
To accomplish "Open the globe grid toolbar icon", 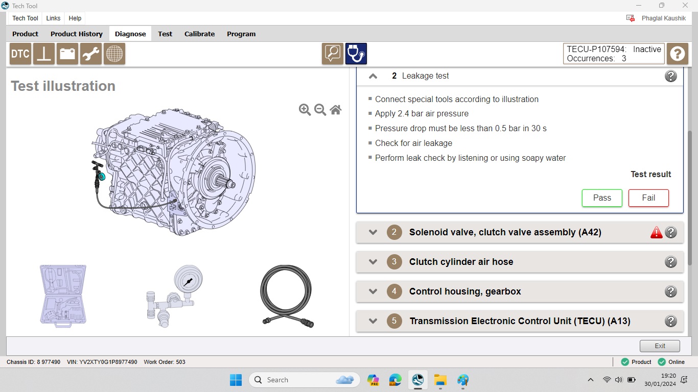I will pos(114,54).
